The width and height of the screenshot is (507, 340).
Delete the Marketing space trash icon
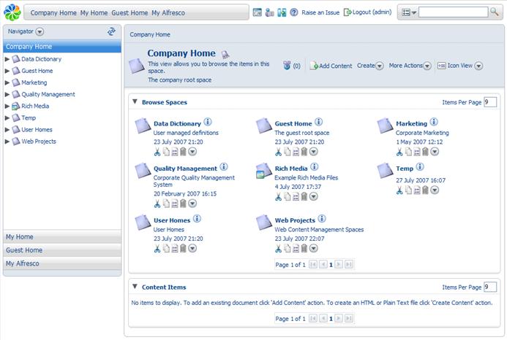point(426,152)
